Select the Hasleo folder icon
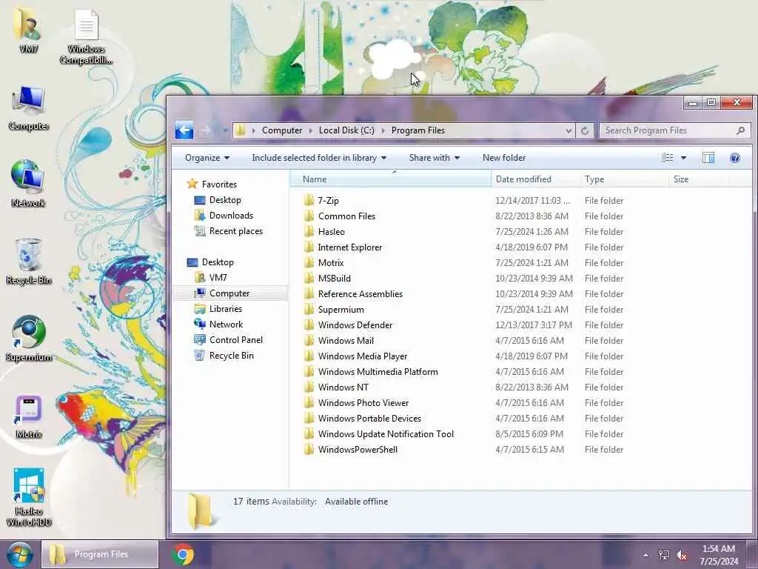758x569 pixels. [x=309, y=231]
